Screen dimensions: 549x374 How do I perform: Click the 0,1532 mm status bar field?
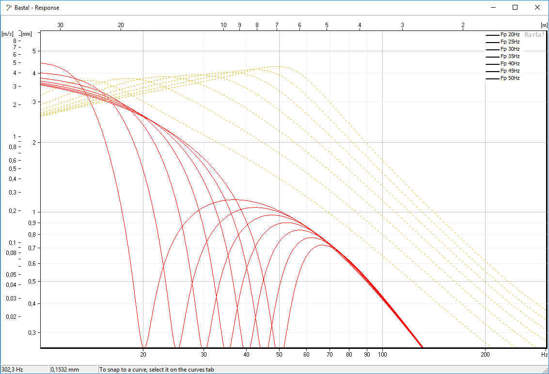click(73, 370)
